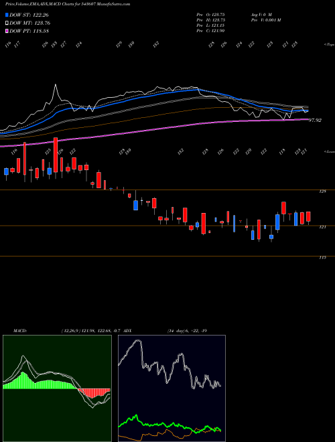Click the Pre V: 0.001 M text
Image resolution: width=335 pixels, height=442 pixels.
[x=265, y=20]
